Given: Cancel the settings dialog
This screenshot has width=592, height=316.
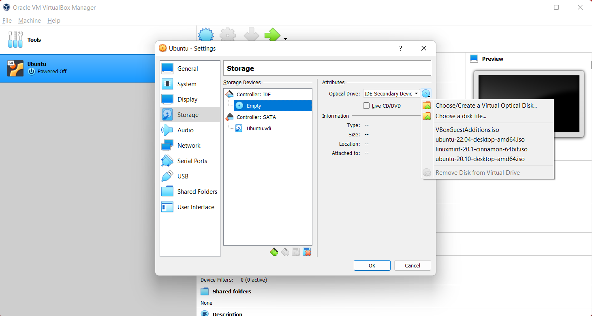Looking at the screenshot, I should pyautogui.click(x=412, y=265).
